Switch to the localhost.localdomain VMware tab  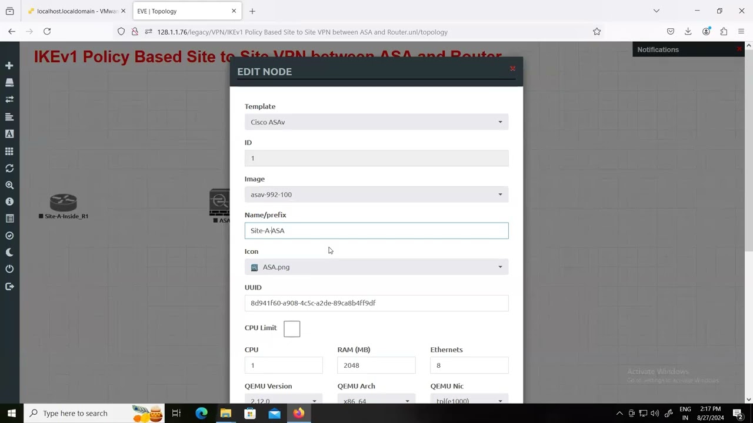coord(76,11)
